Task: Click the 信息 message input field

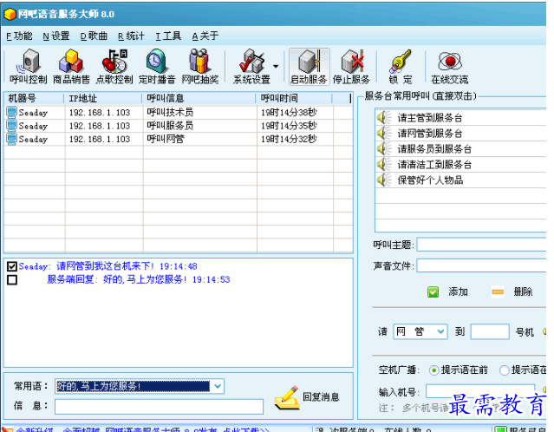Action: pyautogui.click(x=159, y=407)
